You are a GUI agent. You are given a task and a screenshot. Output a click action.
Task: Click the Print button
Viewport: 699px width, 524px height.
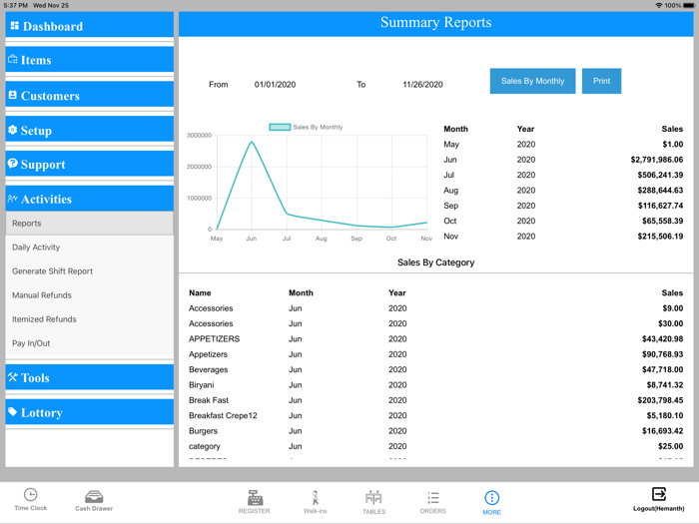(601, 81)
